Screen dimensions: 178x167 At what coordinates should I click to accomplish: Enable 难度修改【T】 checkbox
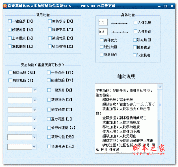pyautogui.click(x=49, y=110)
